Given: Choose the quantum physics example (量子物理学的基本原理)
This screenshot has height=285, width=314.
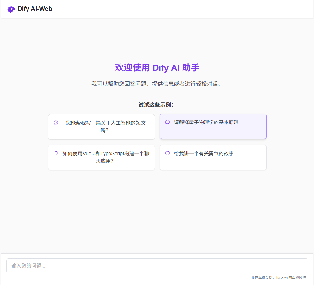Looking at the screenshot, I should tap(213, 126).
